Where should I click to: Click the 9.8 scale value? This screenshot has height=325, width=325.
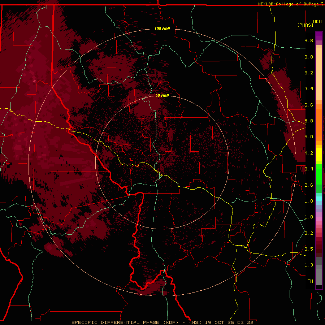tap(309, 40)
